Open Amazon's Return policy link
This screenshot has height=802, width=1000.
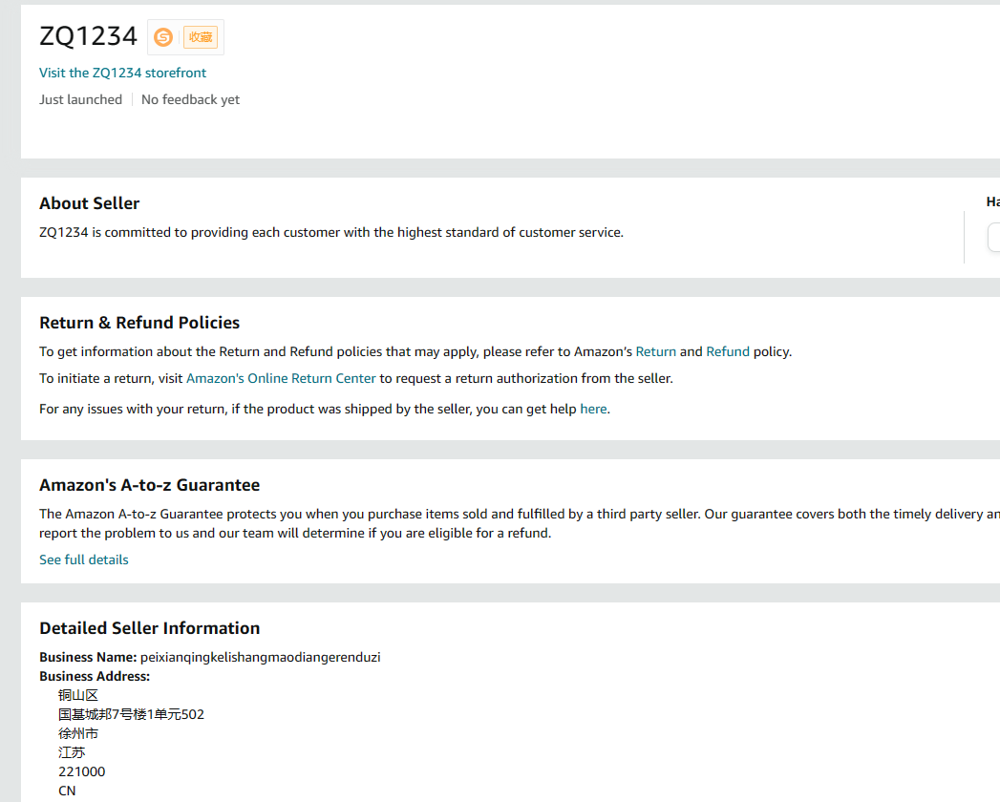(x=655, y=351)
